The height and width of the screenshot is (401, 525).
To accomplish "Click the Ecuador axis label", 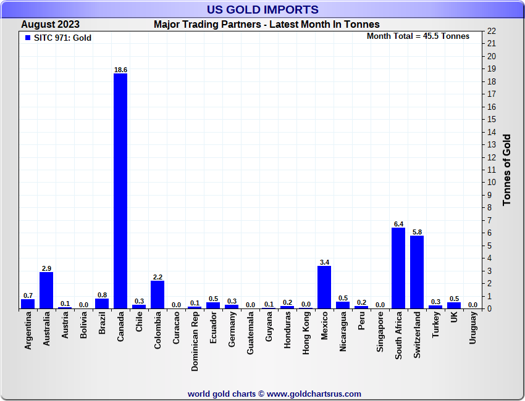I will pyautogui.click(x=213, y=328).
